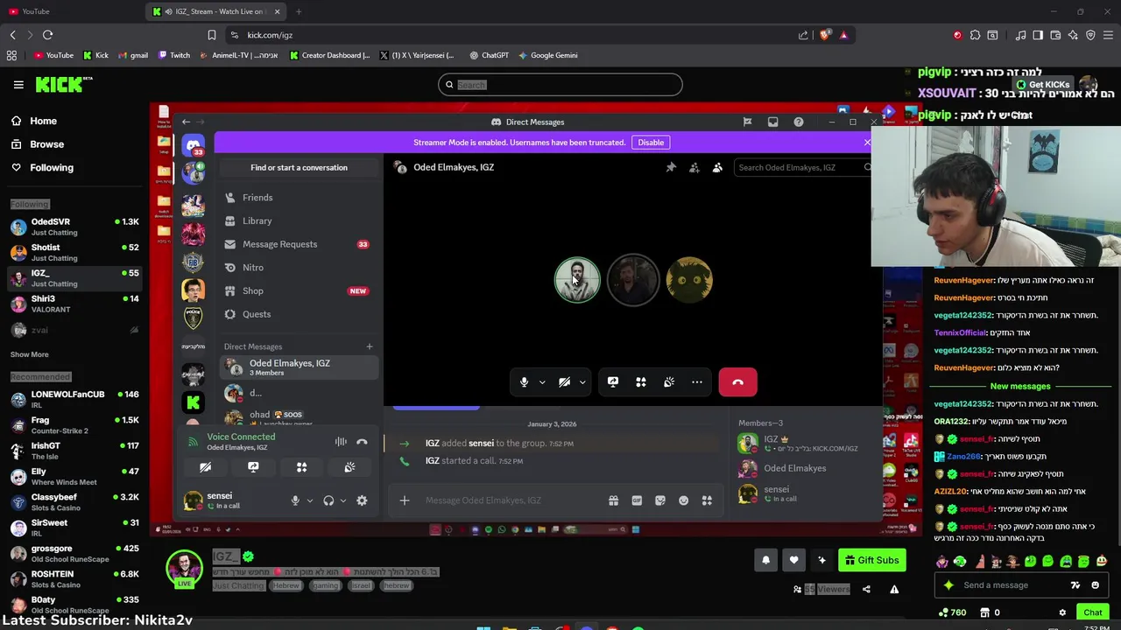
Task: Open headphone output options arrow
Action: coord(342,500)
